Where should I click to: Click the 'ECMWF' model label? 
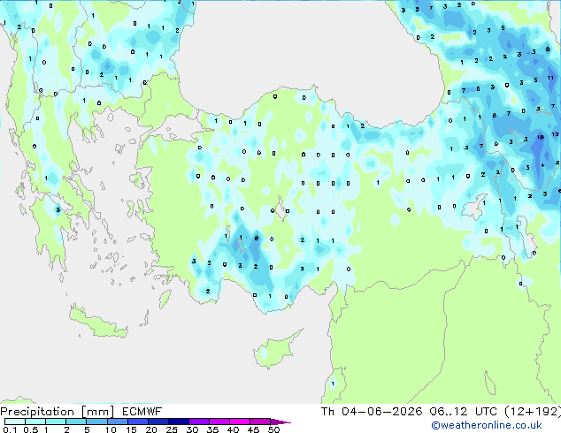(x=142, y=412)
